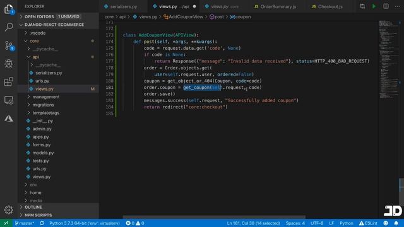This screenshot has height=227, width=404.
Task: Open the Azure view icon
Action: (8, 119)
